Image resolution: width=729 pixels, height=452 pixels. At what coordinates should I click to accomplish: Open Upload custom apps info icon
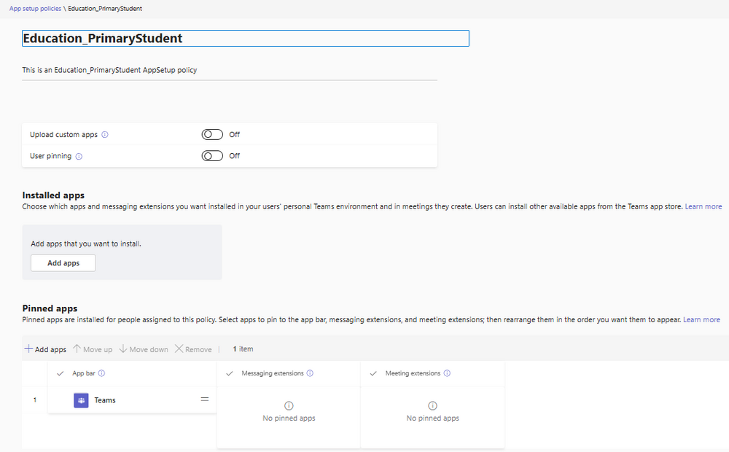click(104, 135)
